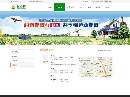Click the 北京总部 label
This screenshot has width=130, height=97.
coord(45,62)
